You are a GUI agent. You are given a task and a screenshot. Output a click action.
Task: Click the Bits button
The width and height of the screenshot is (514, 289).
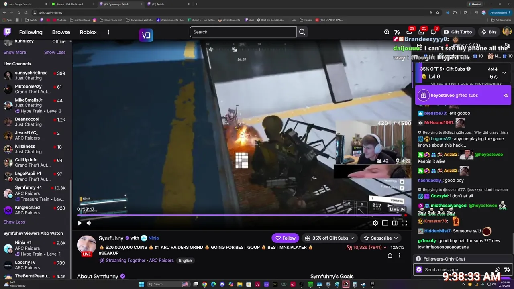(x=489, y=32)
